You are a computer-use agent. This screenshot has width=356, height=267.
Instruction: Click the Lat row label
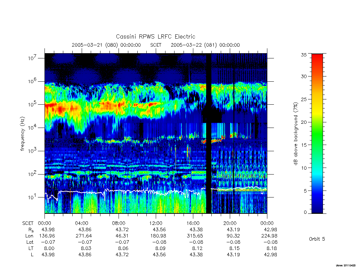[x=30, y=242]
